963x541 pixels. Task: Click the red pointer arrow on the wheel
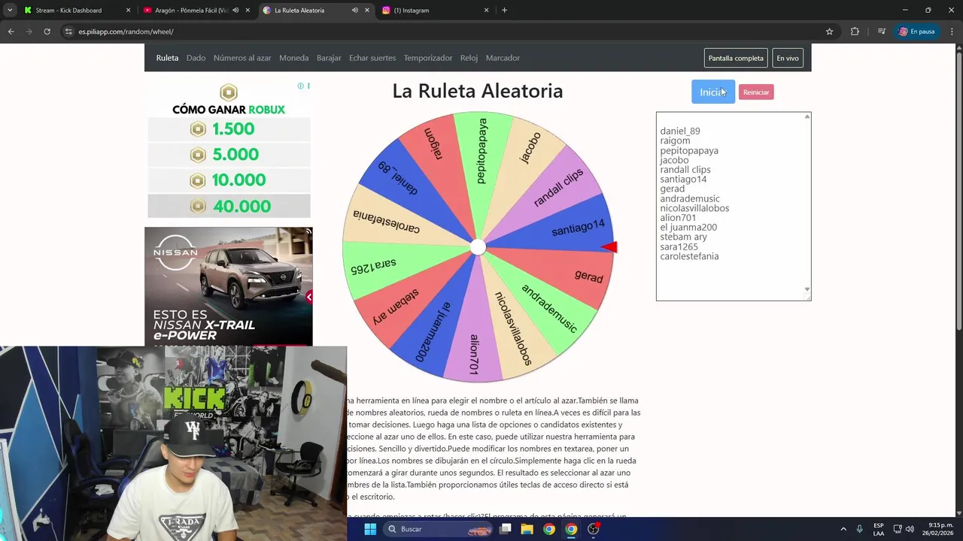609,247
